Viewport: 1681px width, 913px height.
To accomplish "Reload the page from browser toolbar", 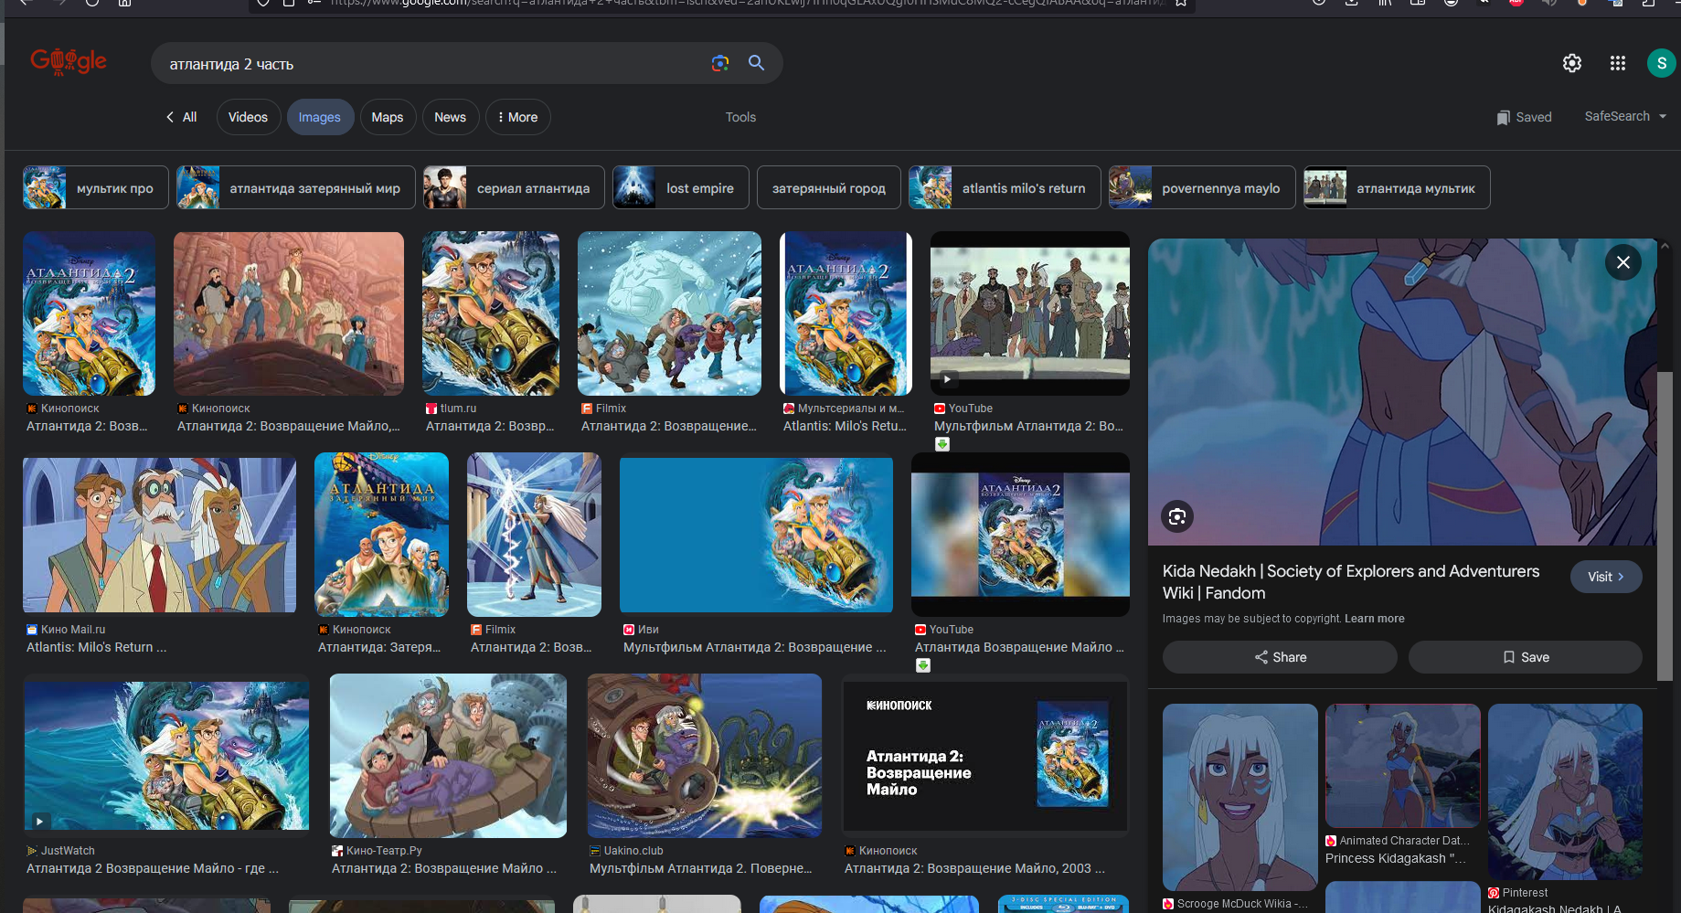I will click(x=91, y=3).
